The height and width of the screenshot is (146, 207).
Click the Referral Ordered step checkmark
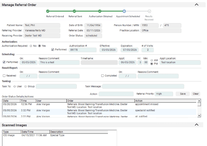coord(48,11)
